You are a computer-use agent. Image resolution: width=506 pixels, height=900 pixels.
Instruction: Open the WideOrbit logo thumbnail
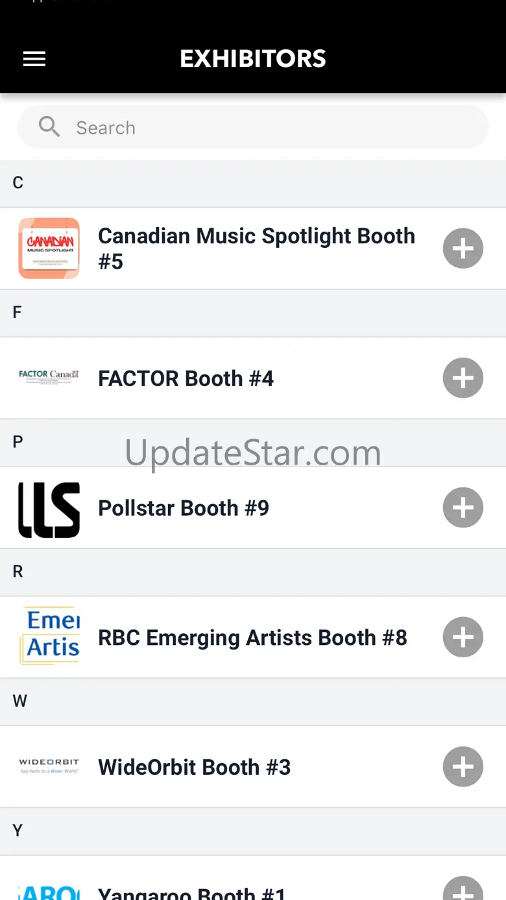49,766
